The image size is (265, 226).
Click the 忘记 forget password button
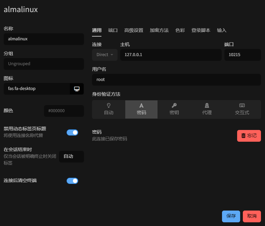coord(249,136)
